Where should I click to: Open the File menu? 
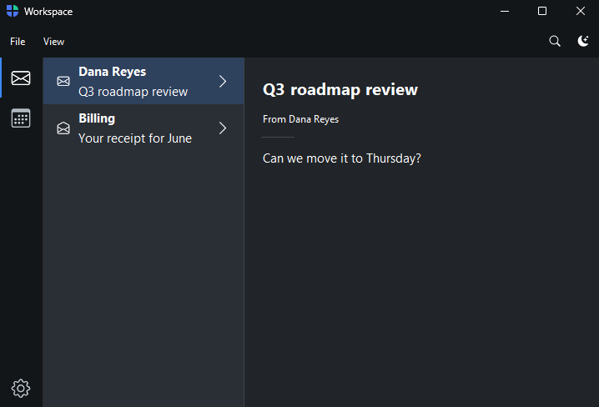18,41
